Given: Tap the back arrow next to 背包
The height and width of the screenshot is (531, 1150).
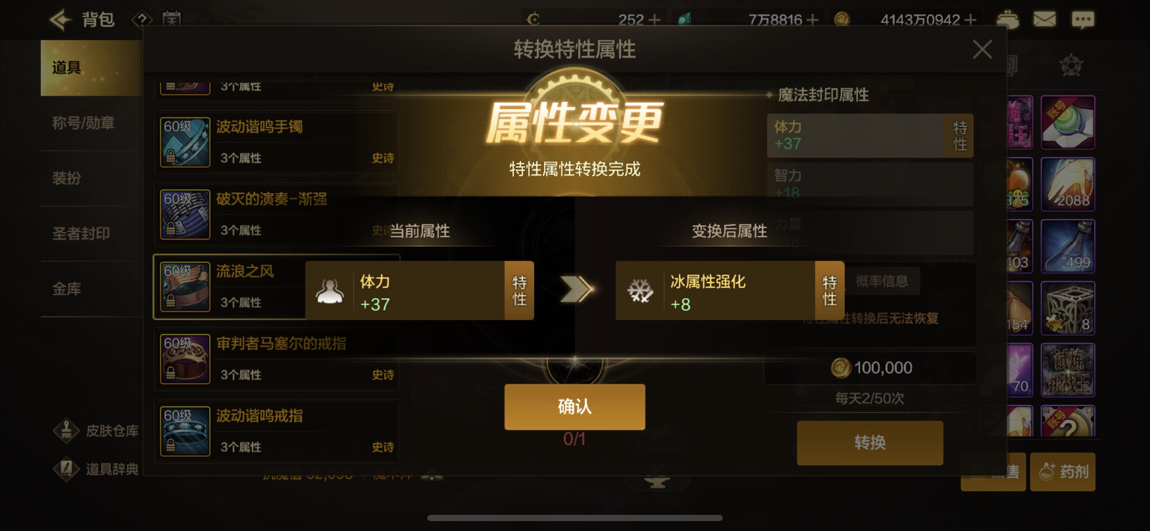Looking at the screenshot, I should pos(60,19).
